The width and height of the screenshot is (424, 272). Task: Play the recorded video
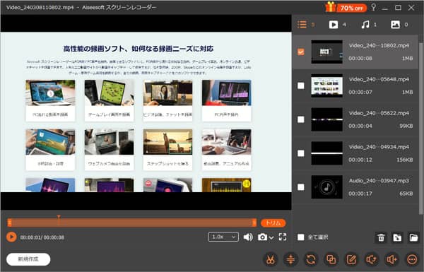point(11,237)
